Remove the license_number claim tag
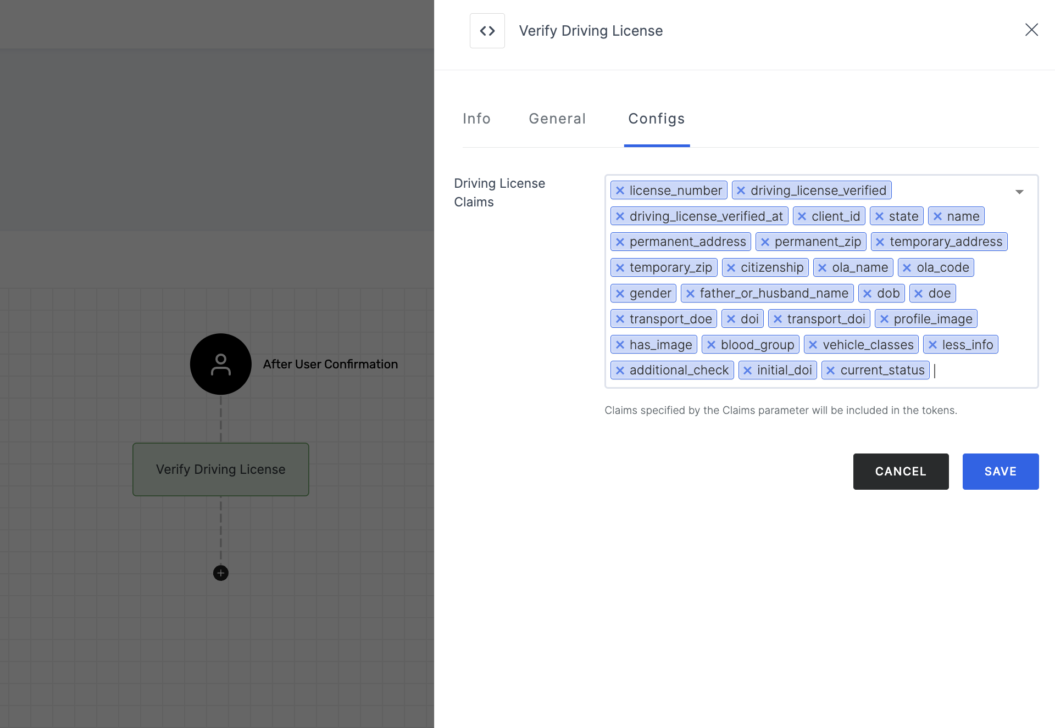The width and height of the screenshot is (1055, 728). [x=620, y=191]
